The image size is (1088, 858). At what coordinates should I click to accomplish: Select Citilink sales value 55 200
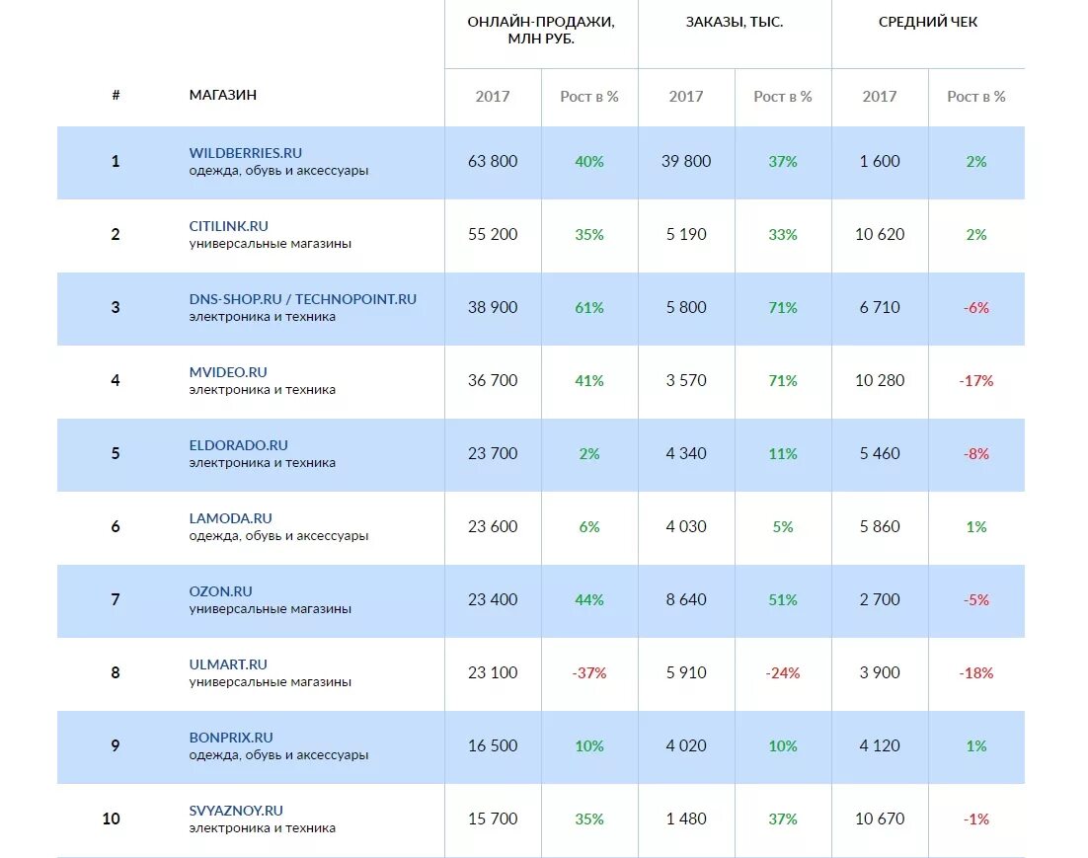pyautogui.click(x=493, y=234)
